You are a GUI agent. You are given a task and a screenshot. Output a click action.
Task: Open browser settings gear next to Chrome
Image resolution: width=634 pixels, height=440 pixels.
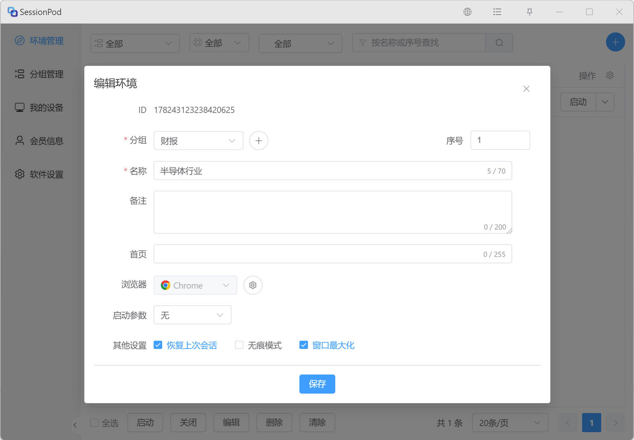coord(253,285)
